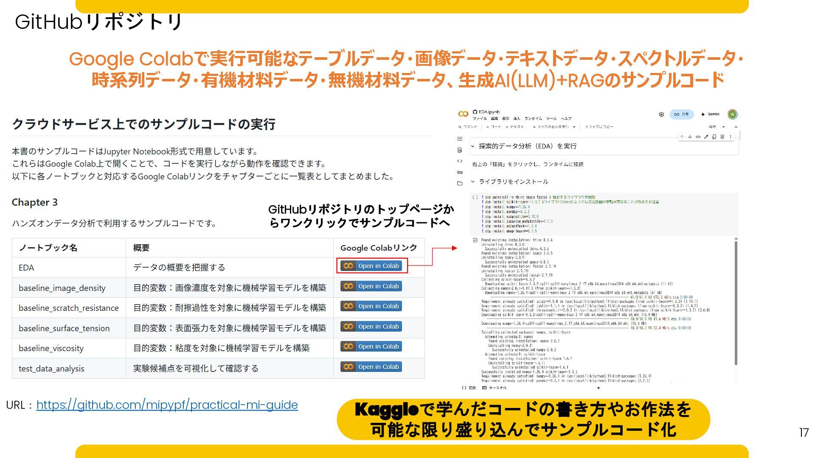Click the baseline_viscosity notebook name cell
Screen dimensions: 815x458
point(69,348)
